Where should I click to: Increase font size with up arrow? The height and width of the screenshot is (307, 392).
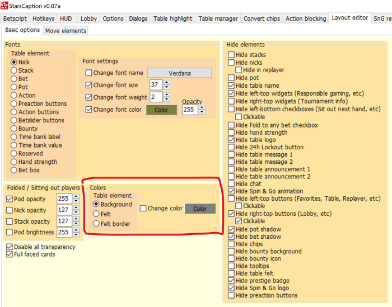(x=167, y=82)
